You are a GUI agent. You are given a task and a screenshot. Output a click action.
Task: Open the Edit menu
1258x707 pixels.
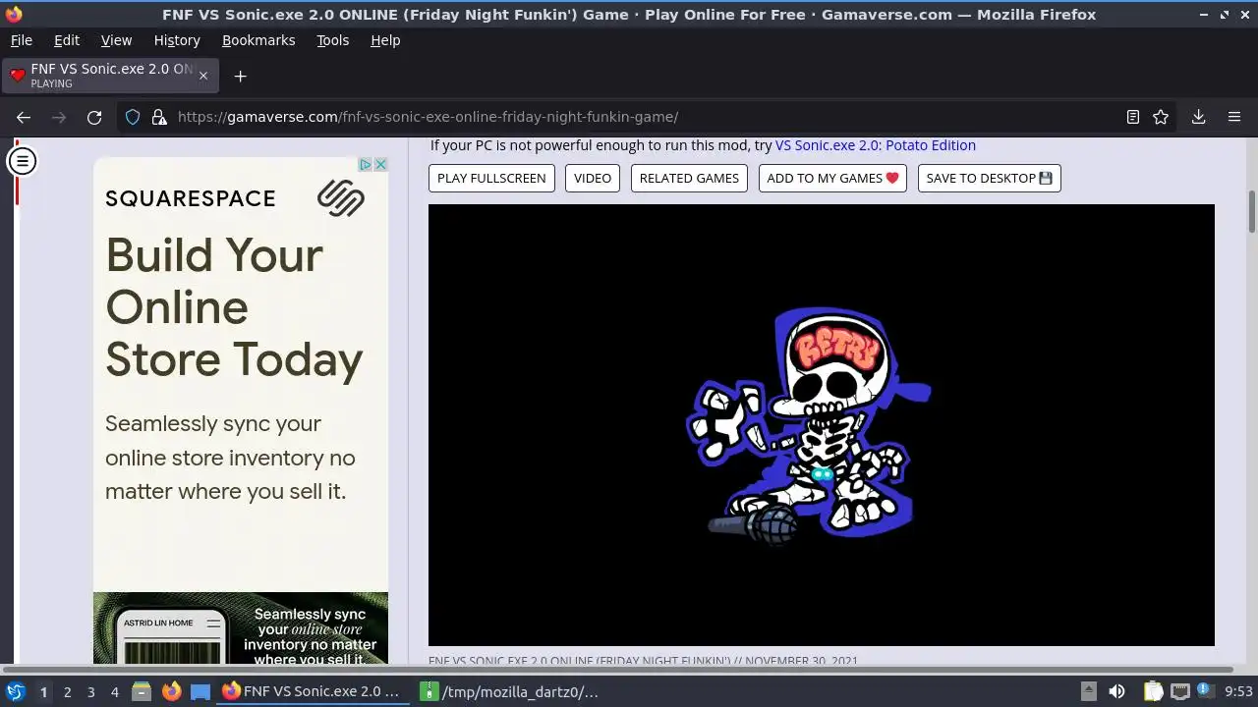[67, 40]
